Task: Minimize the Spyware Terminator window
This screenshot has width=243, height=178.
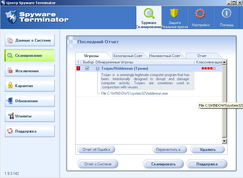Action: (229, 3)
